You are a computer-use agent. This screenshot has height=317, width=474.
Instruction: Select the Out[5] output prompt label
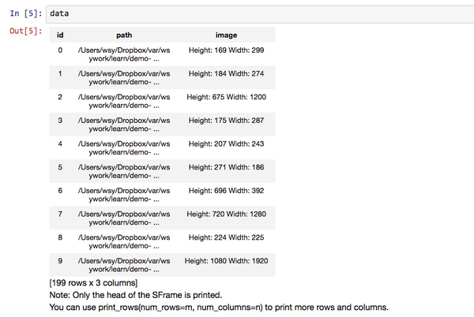click(x=26, y=31)
